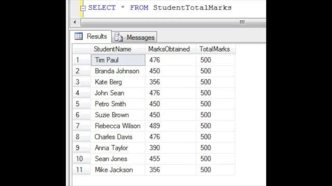Select the Sean Jones cell
332x186 pixels.
[118, 159]
